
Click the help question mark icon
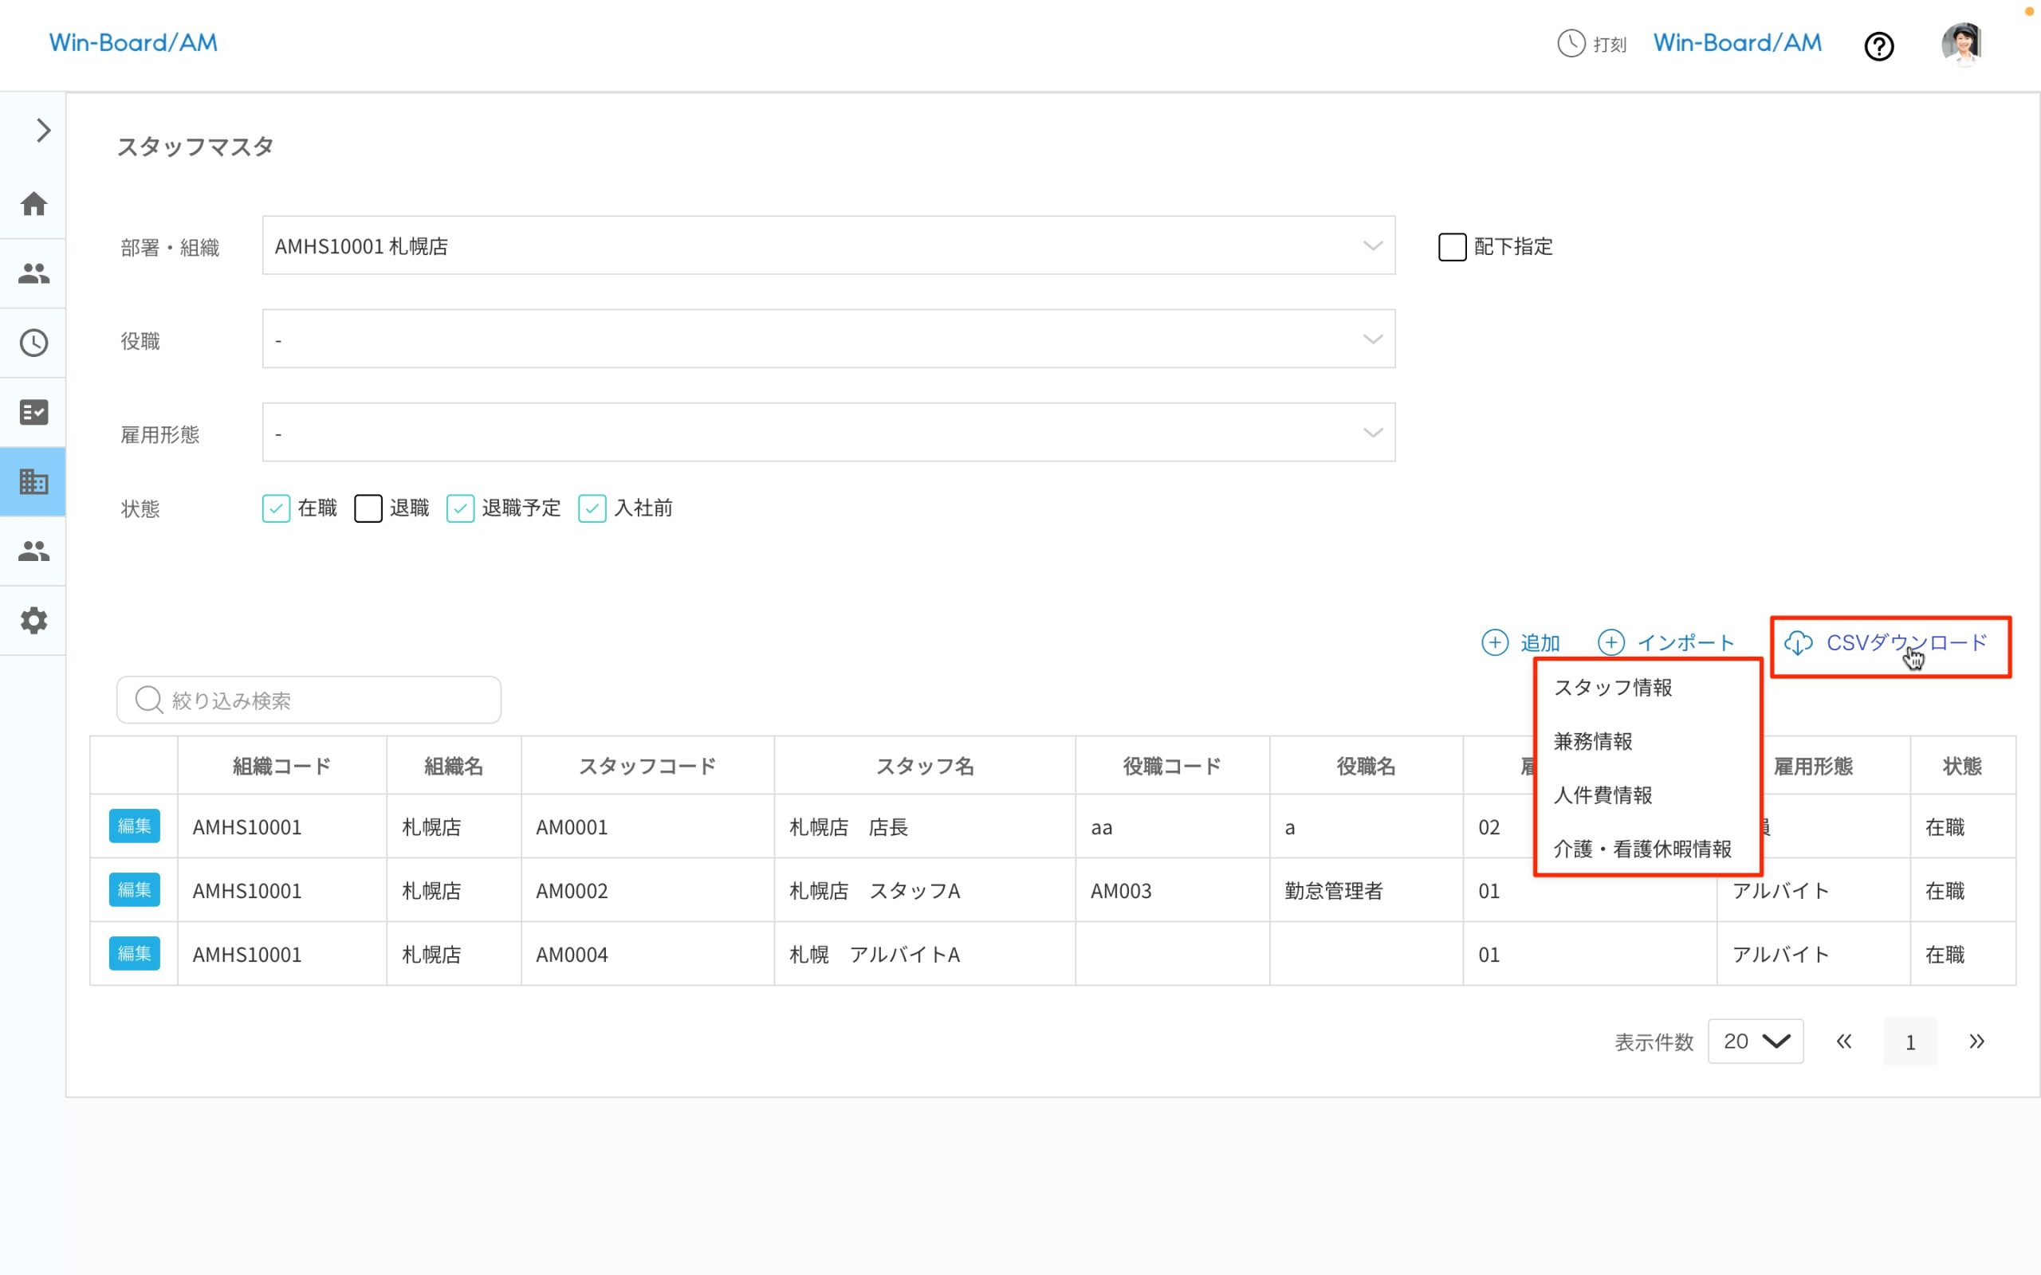(x=1878, y=46)
